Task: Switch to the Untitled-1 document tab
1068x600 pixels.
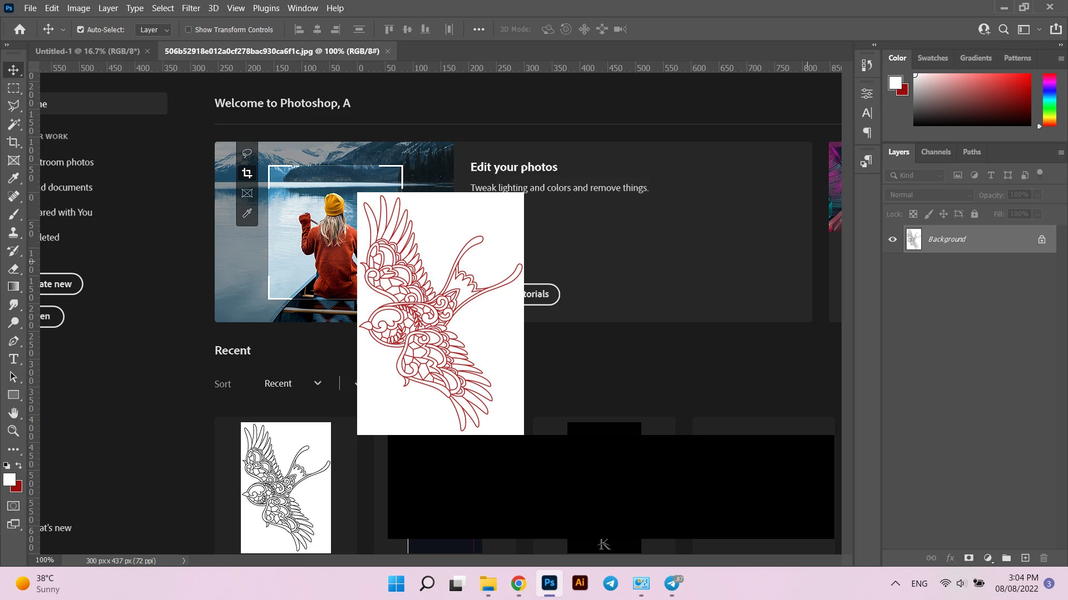Action: 87,51
